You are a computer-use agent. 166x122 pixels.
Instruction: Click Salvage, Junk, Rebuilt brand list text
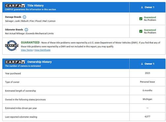(x=30, y=21)
